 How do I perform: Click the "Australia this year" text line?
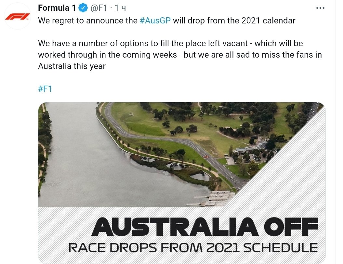click(x=72, y=66)
